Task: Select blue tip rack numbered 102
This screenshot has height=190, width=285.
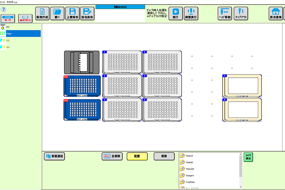Action: coord(82,110)
